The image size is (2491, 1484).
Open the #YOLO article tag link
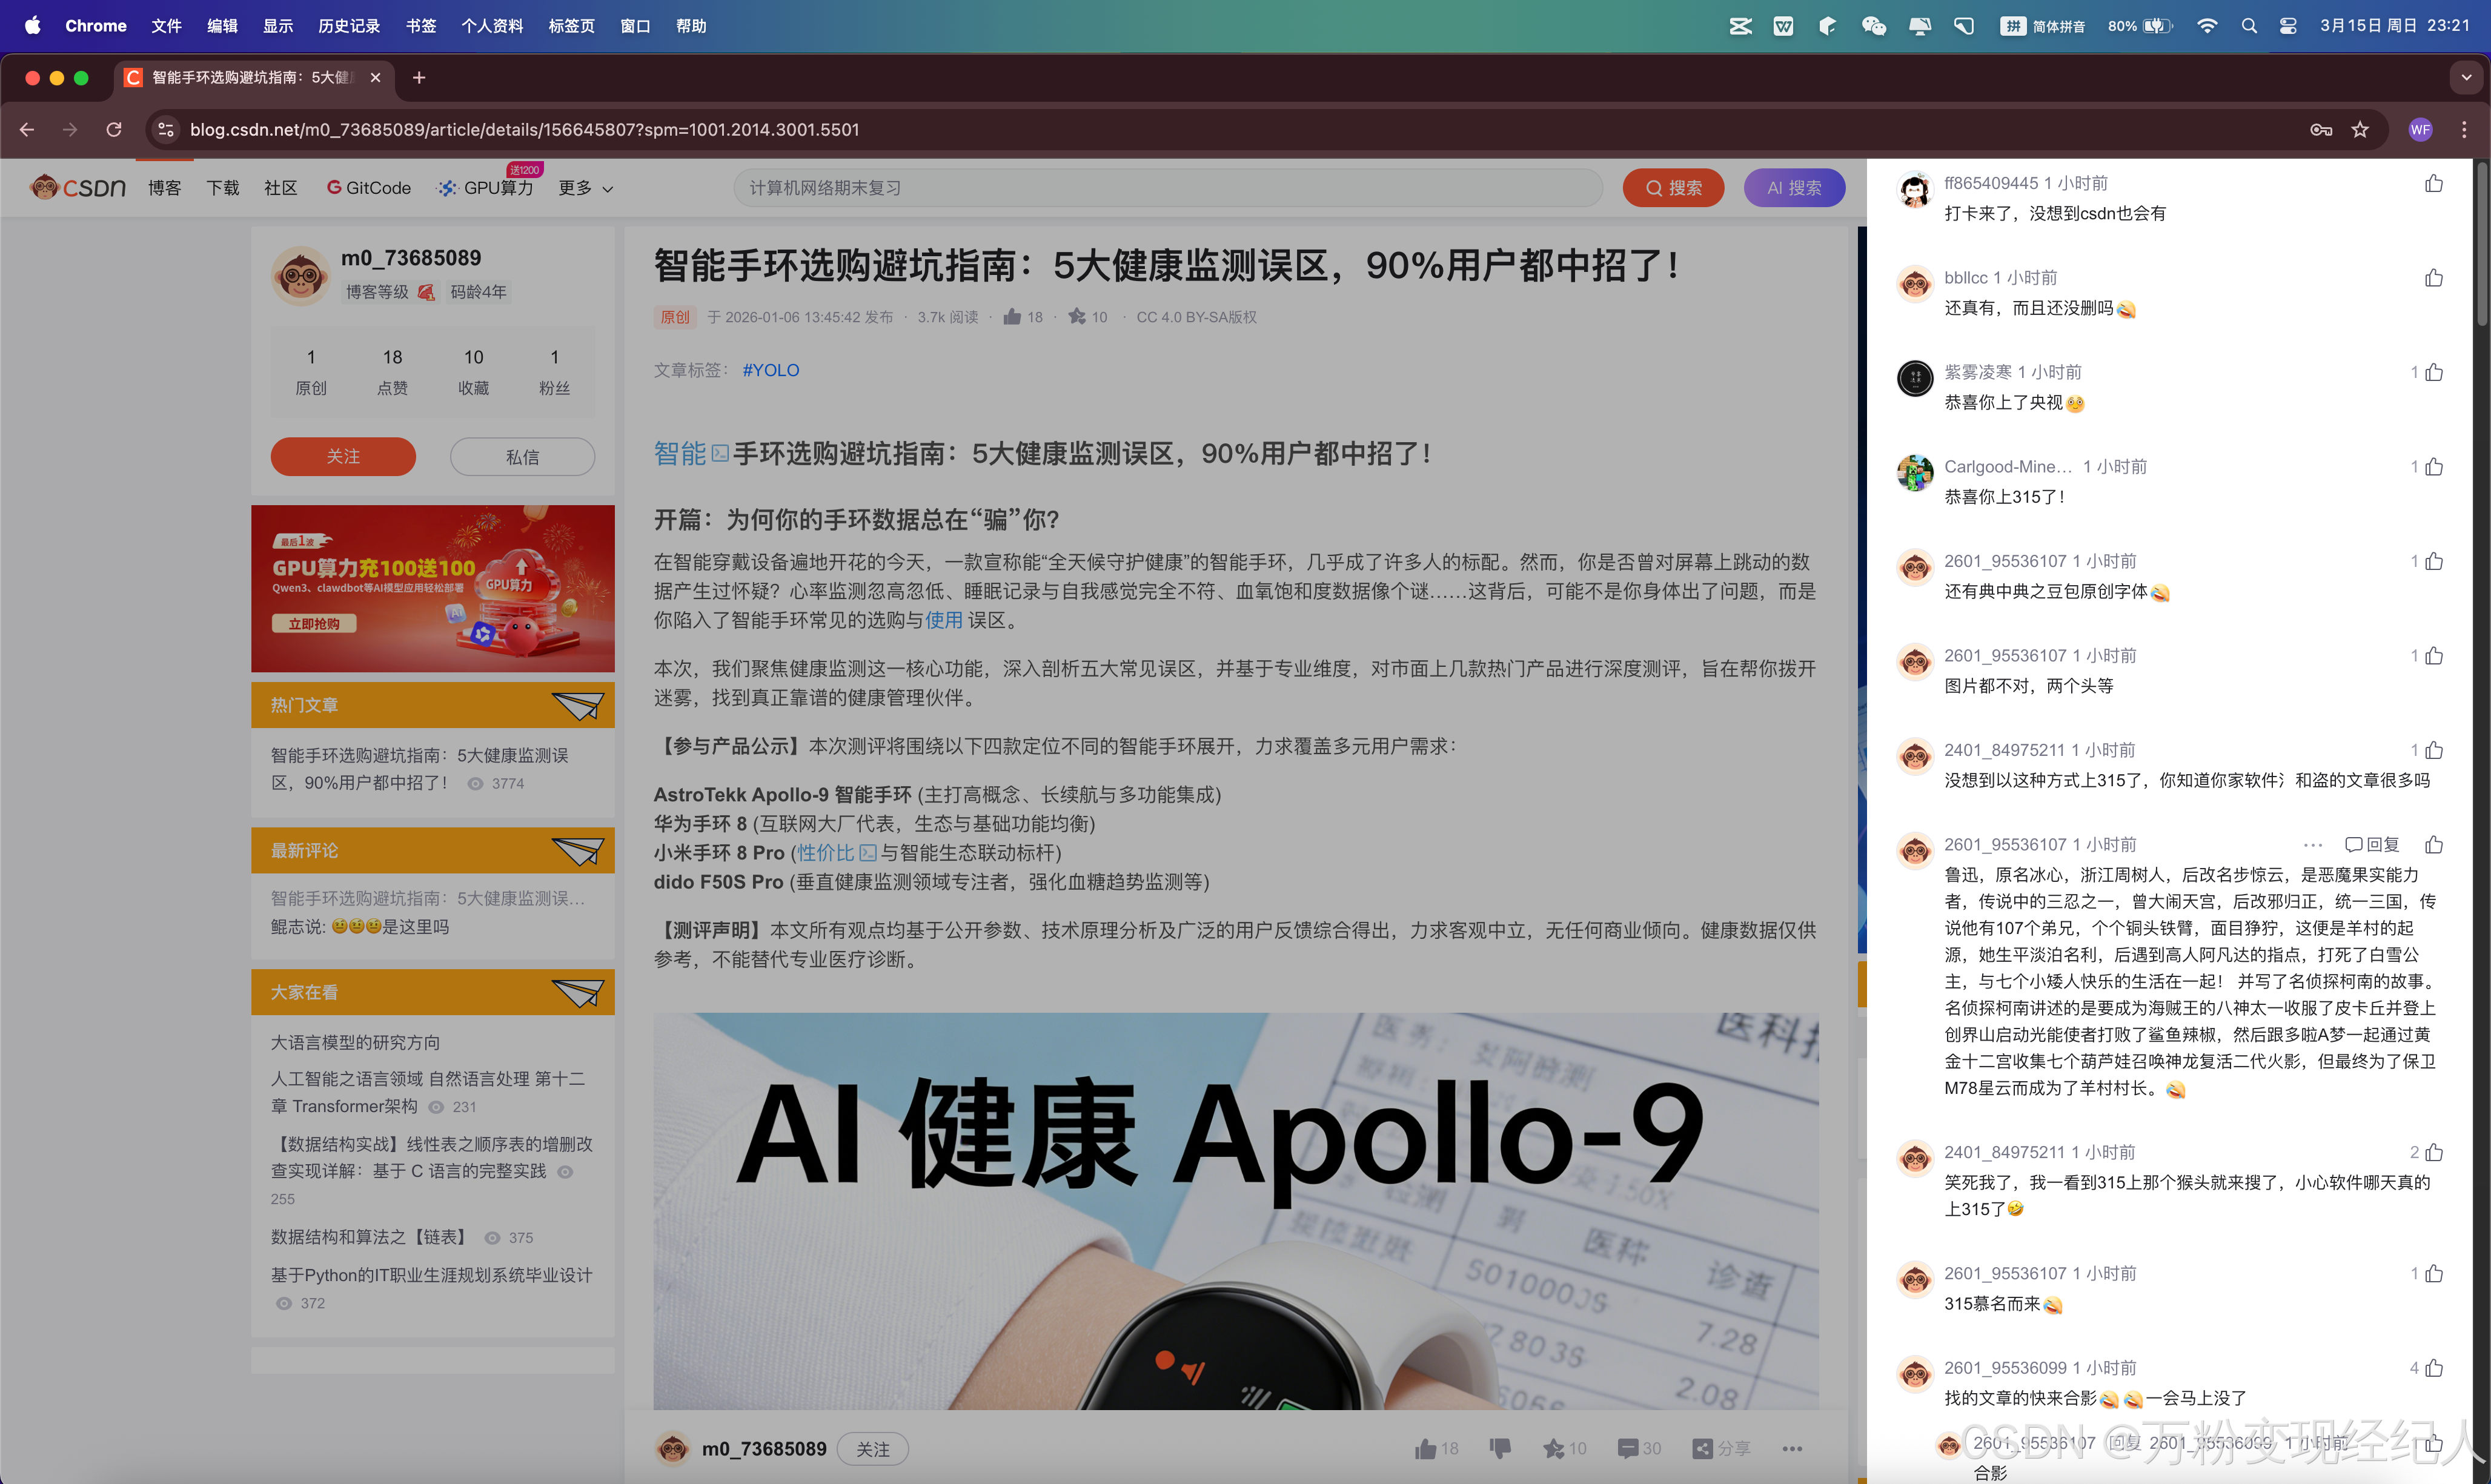pos(770,370)
